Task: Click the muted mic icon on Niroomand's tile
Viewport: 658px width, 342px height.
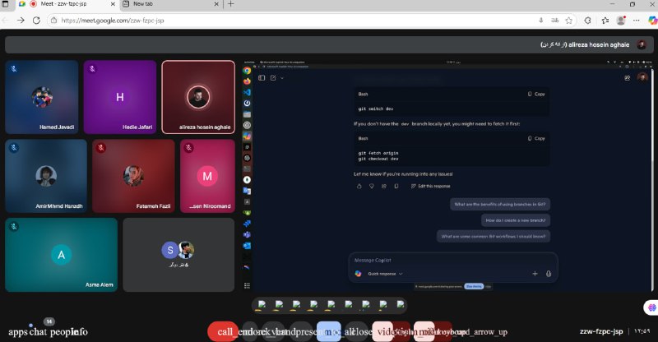Action: click(x=189, y=148)
